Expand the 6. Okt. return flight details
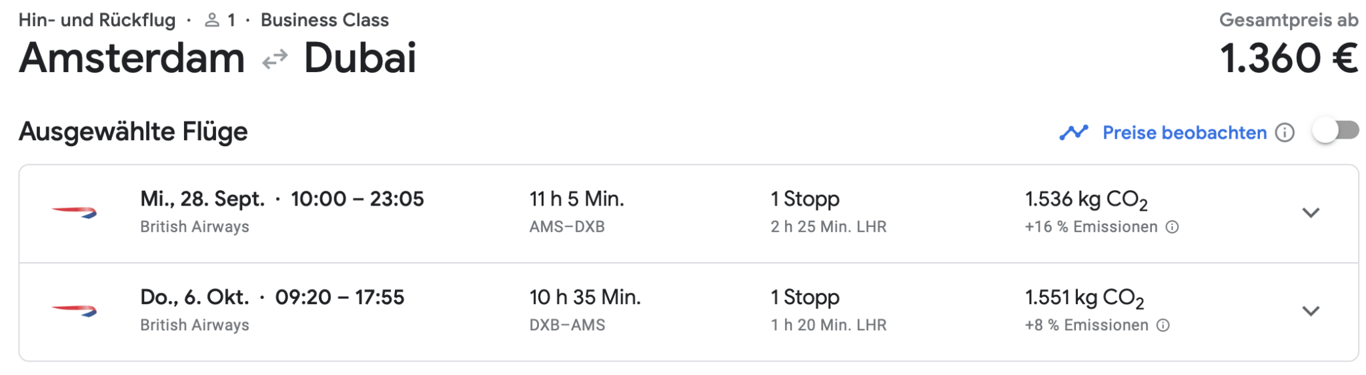This screenshot has height=375, width=1366. pos(1311,311)
